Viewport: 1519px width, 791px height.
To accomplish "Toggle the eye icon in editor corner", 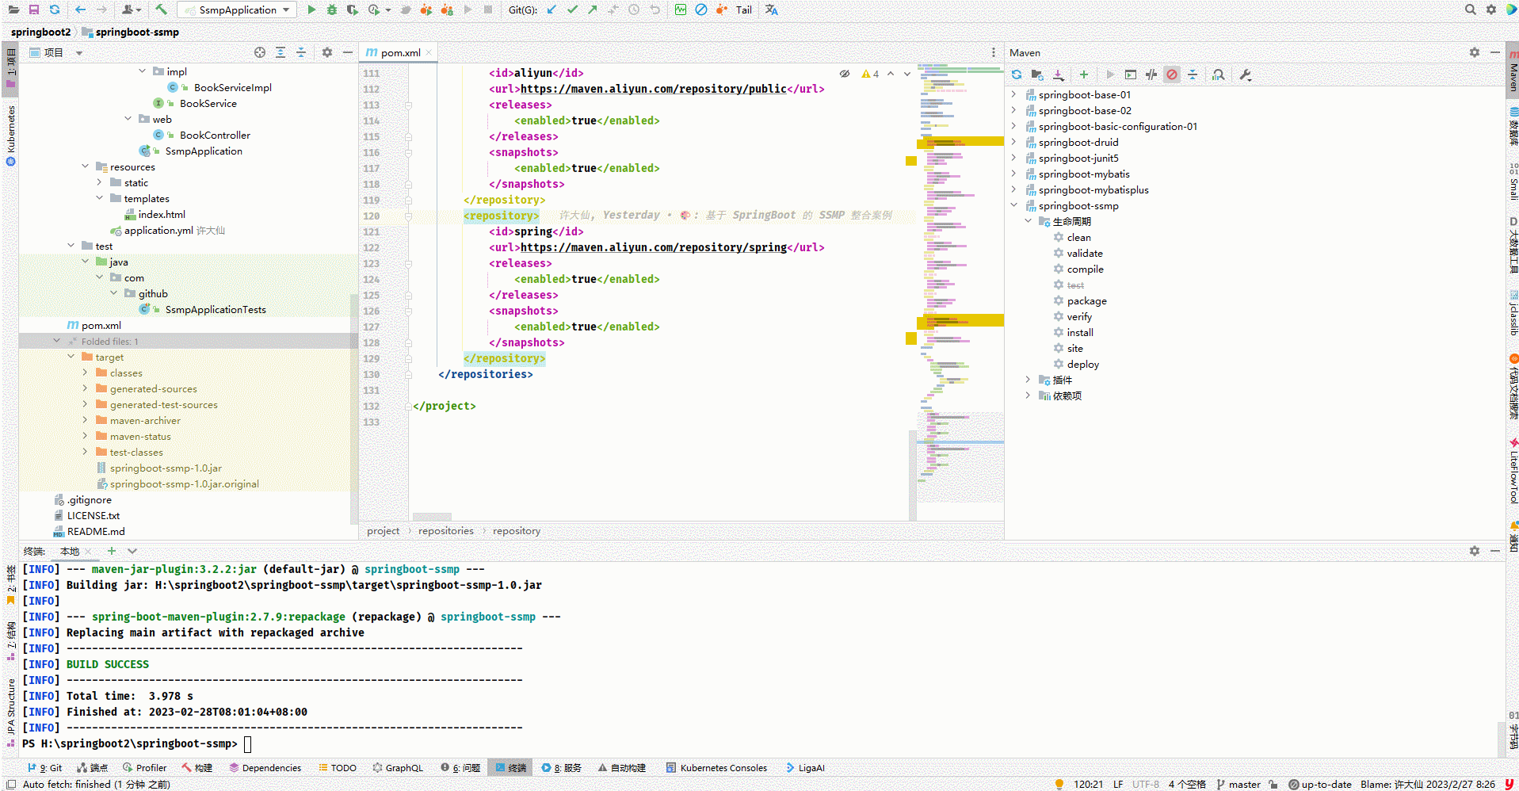I will (x=845, y=74).
